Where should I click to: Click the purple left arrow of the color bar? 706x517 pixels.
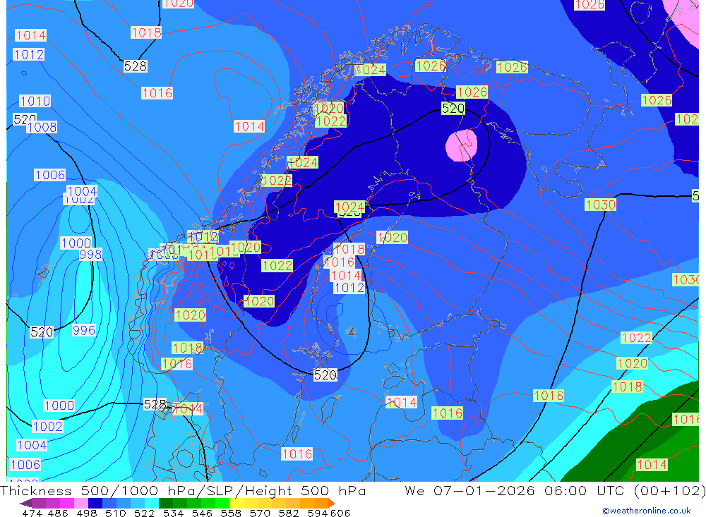[25, 503]
